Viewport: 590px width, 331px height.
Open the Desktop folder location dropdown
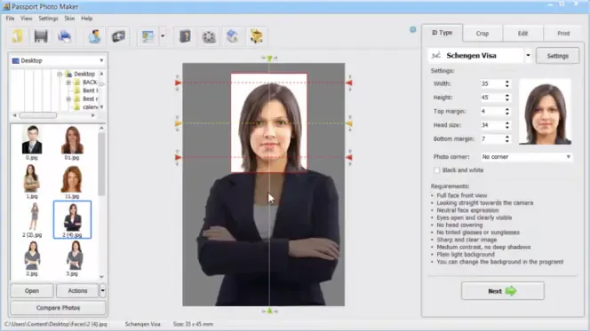(x=101, y=60)
